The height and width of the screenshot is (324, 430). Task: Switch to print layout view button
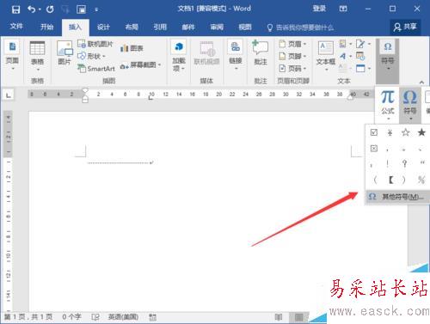pyautogui.click(x=299, y=317)
